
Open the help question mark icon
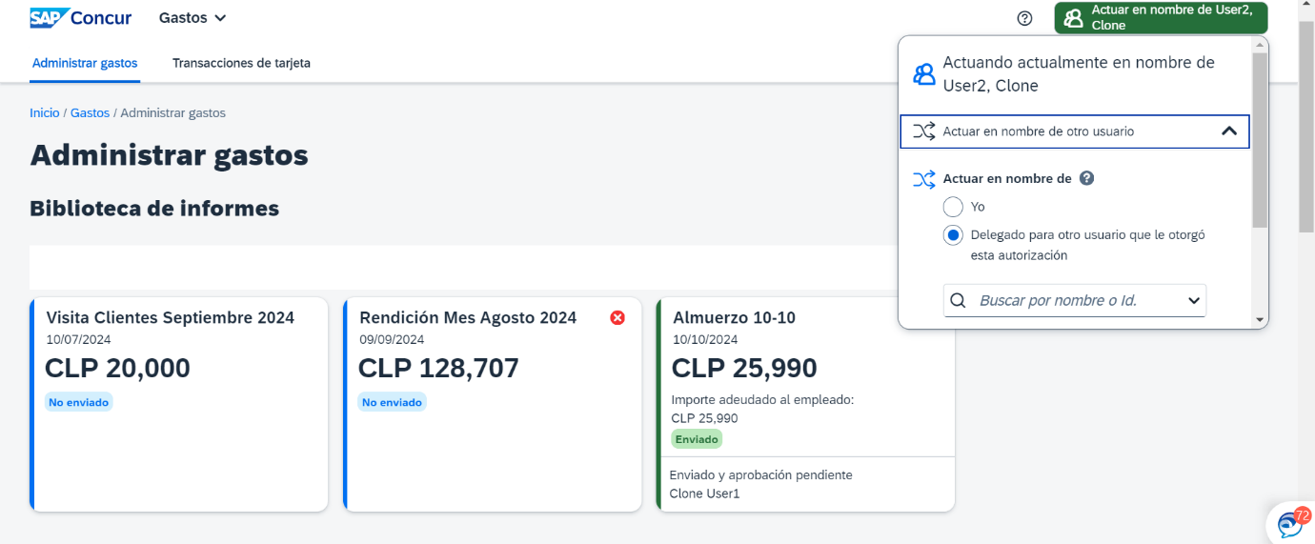tap(1025, 18)
